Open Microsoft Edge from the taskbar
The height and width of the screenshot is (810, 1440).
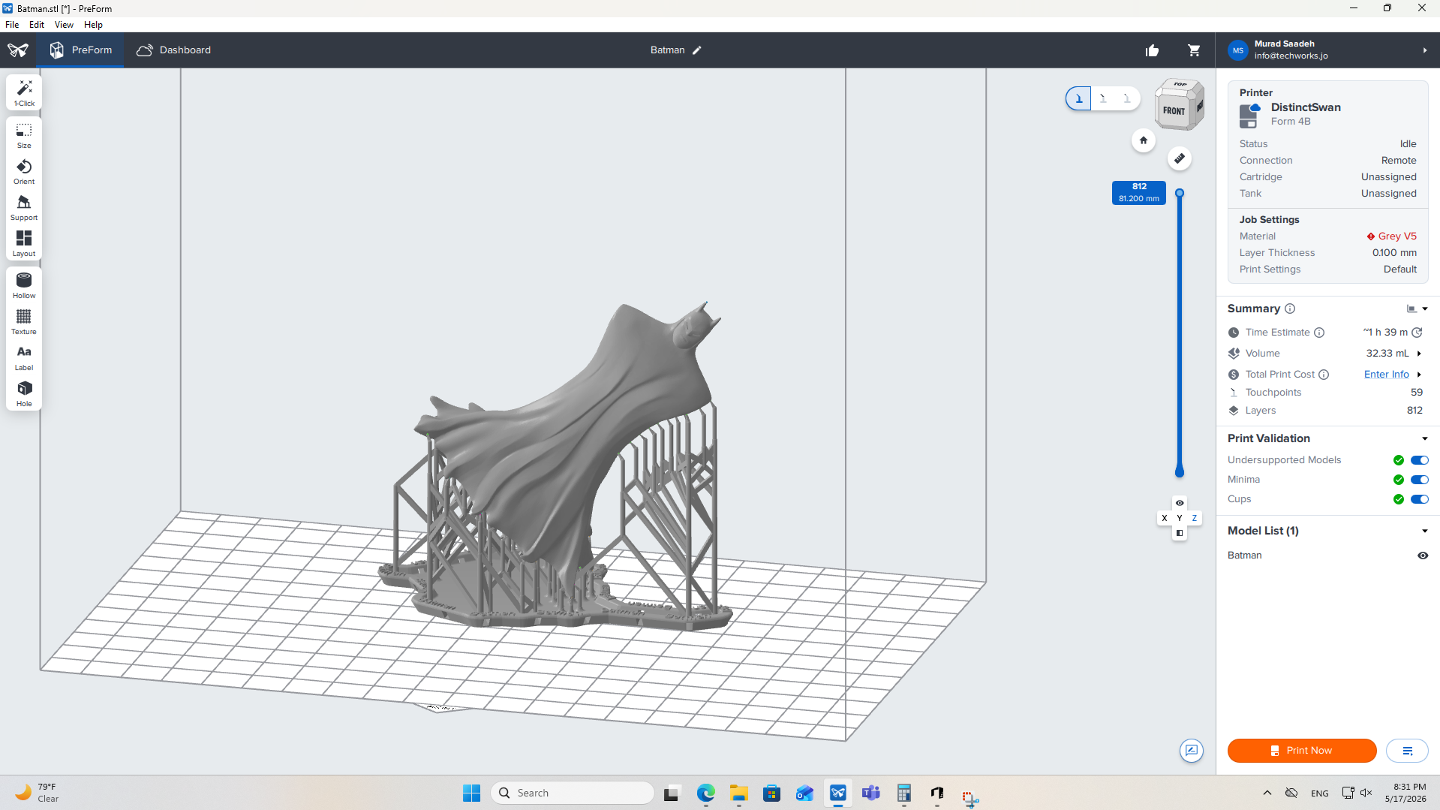(x=705, y=793)
